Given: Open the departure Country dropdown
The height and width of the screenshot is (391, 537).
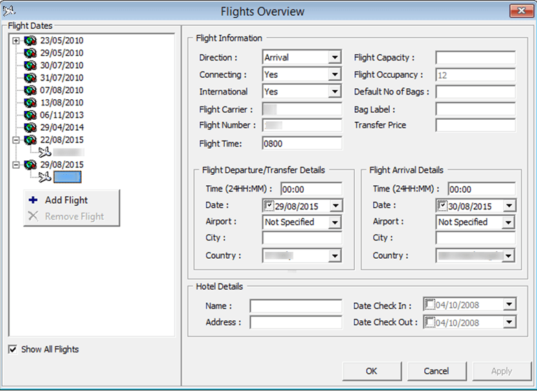Looking at the screenshot, I should [335, 256].
